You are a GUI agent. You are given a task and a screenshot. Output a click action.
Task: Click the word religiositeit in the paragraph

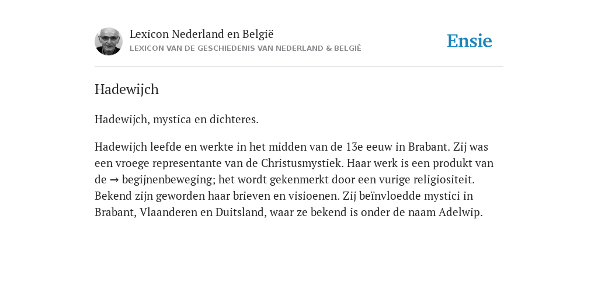444,180
